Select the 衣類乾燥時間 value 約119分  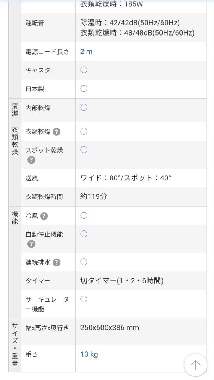tap(93, 197)
